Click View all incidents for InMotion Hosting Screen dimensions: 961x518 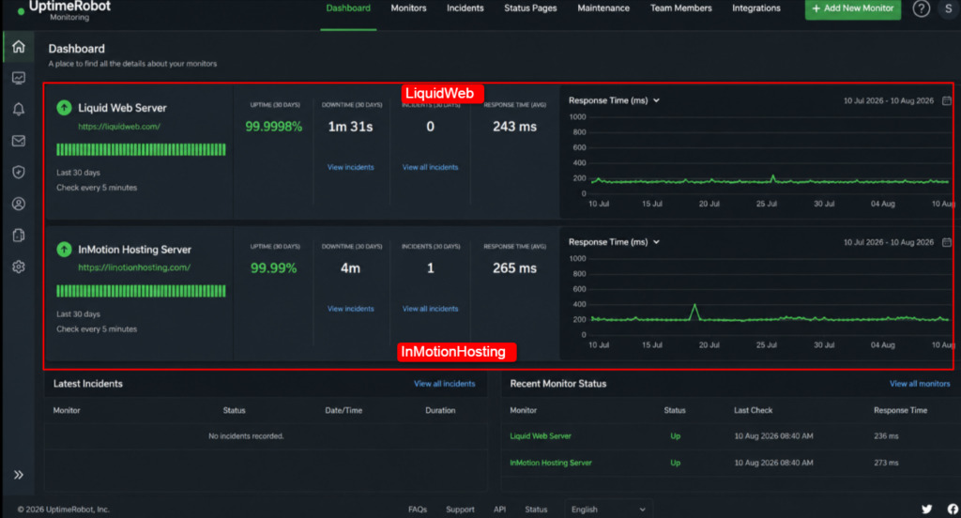pyautogui.click(x=430, y=309)
